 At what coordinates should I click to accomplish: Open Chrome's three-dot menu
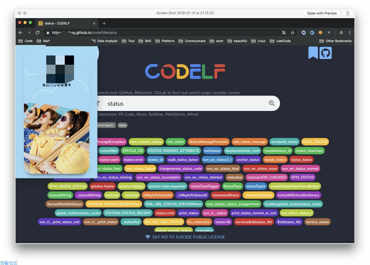tap(350, 33)
